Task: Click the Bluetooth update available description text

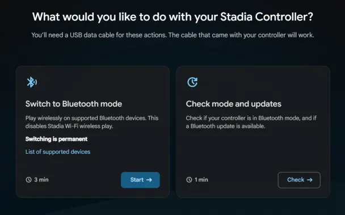Action: tap(251, 122)
